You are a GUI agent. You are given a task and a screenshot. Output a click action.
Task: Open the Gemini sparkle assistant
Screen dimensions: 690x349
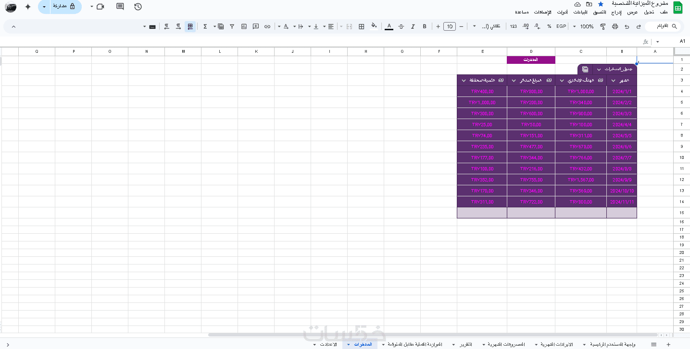[x=28, y=7]
